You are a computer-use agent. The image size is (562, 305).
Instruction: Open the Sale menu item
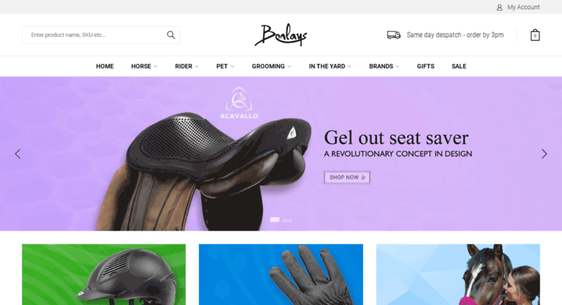click(459, 66)
